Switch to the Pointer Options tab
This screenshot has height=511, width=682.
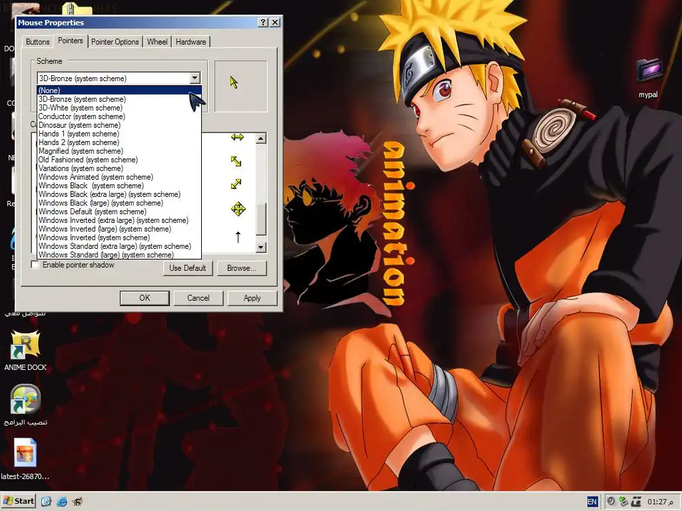click(x=115, y=42)
